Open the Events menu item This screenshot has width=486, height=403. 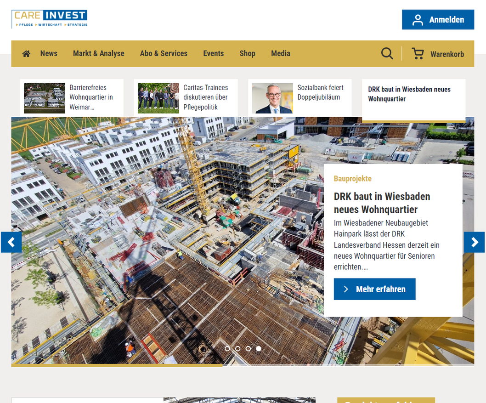point(213,53)
